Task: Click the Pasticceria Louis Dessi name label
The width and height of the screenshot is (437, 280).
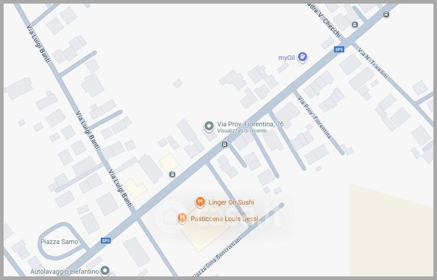Action: click(x=225, y=219)
